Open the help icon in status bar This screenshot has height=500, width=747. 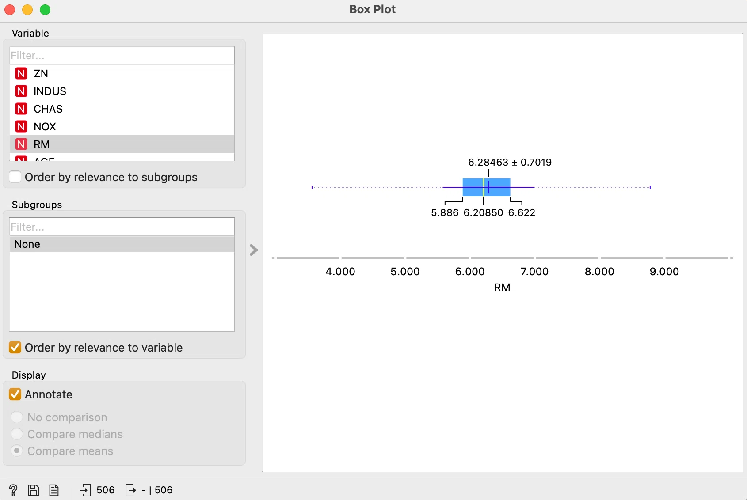tap(13, 490)
